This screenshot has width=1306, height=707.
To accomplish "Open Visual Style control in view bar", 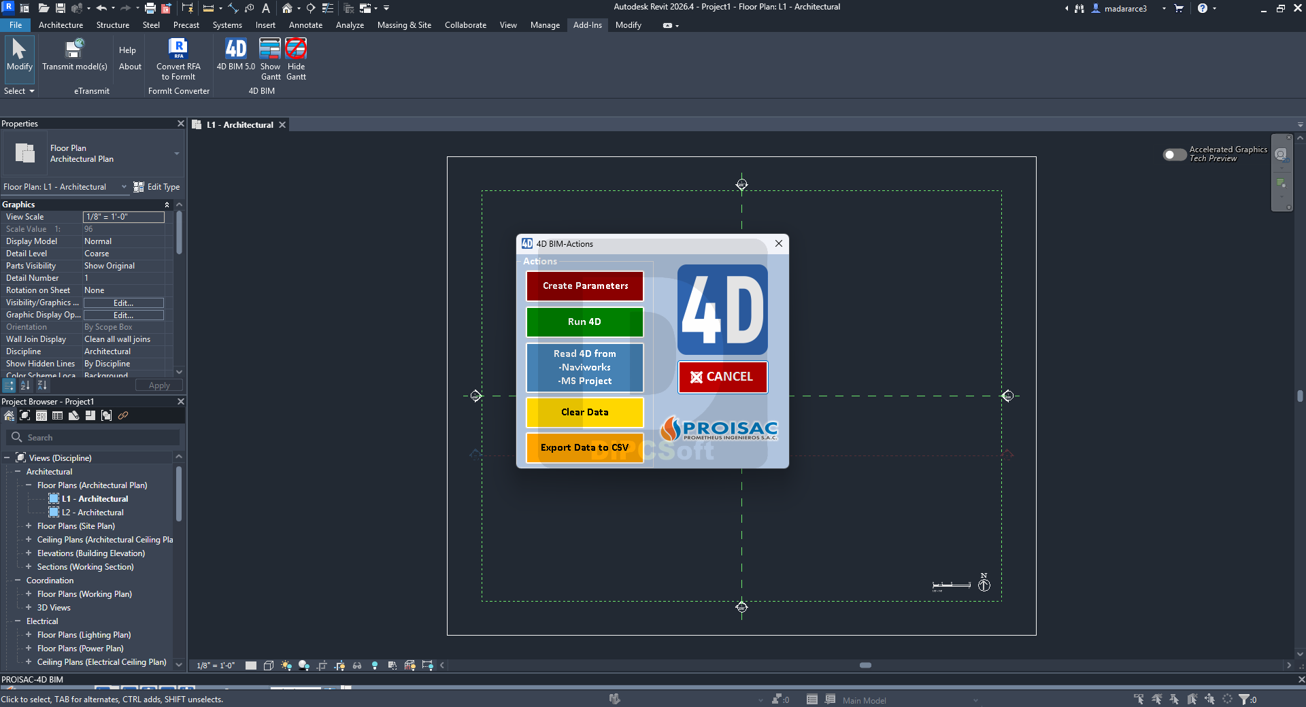I will tap(269, 666).
